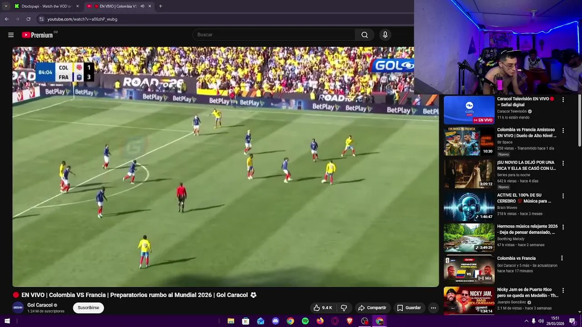Open Nicky Jam es de Puerto Rico thumbnail
582x327 pixels.
(x=469, y=301)
